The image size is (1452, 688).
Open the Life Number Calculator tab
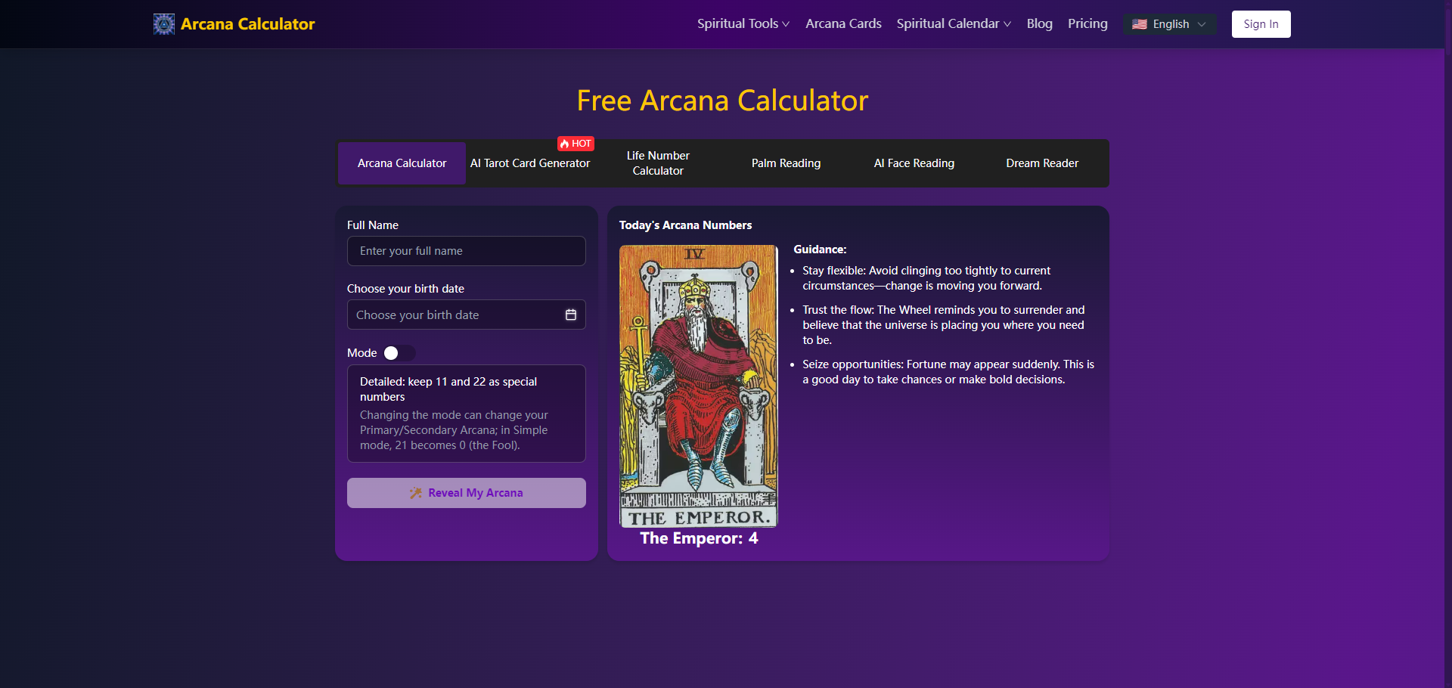[658, 163]
